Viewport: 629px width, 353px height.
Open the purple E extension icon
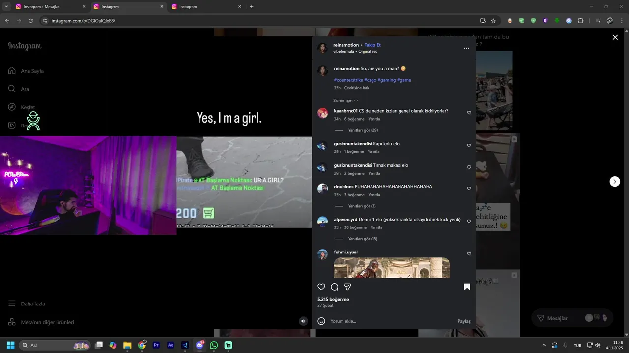545,21
